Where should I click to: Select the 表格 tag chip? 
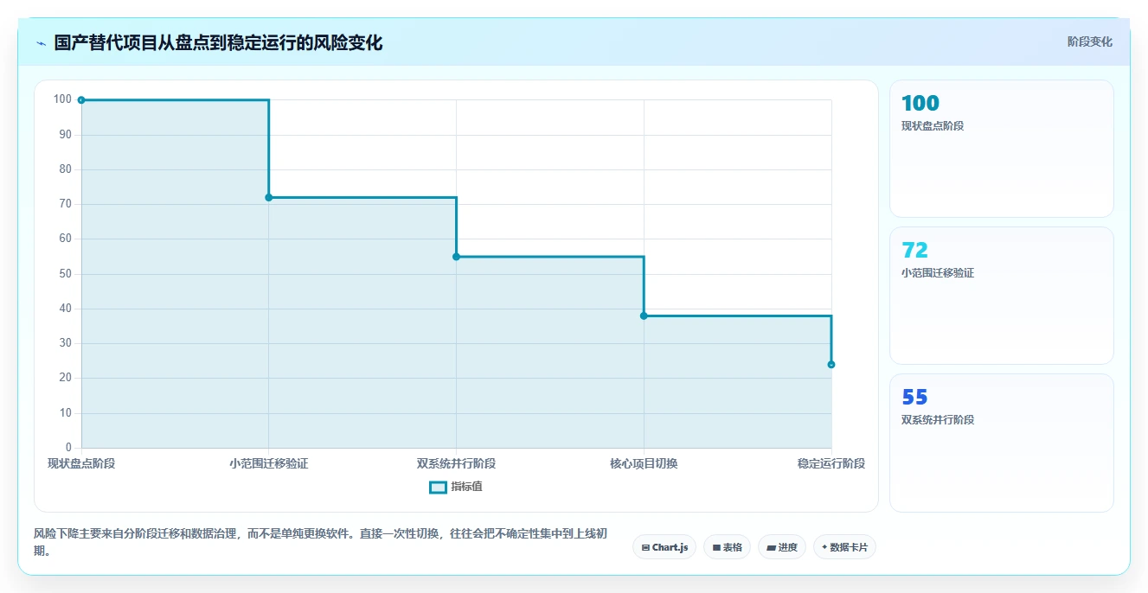coord(727,547)
